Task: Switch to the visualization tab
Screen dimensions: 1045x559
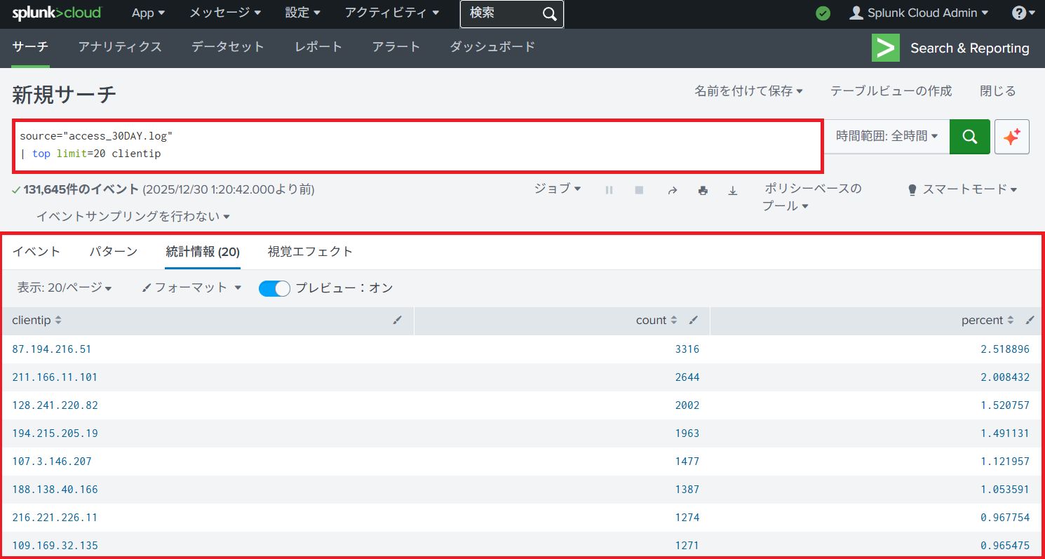Action: tap(310, 252)
